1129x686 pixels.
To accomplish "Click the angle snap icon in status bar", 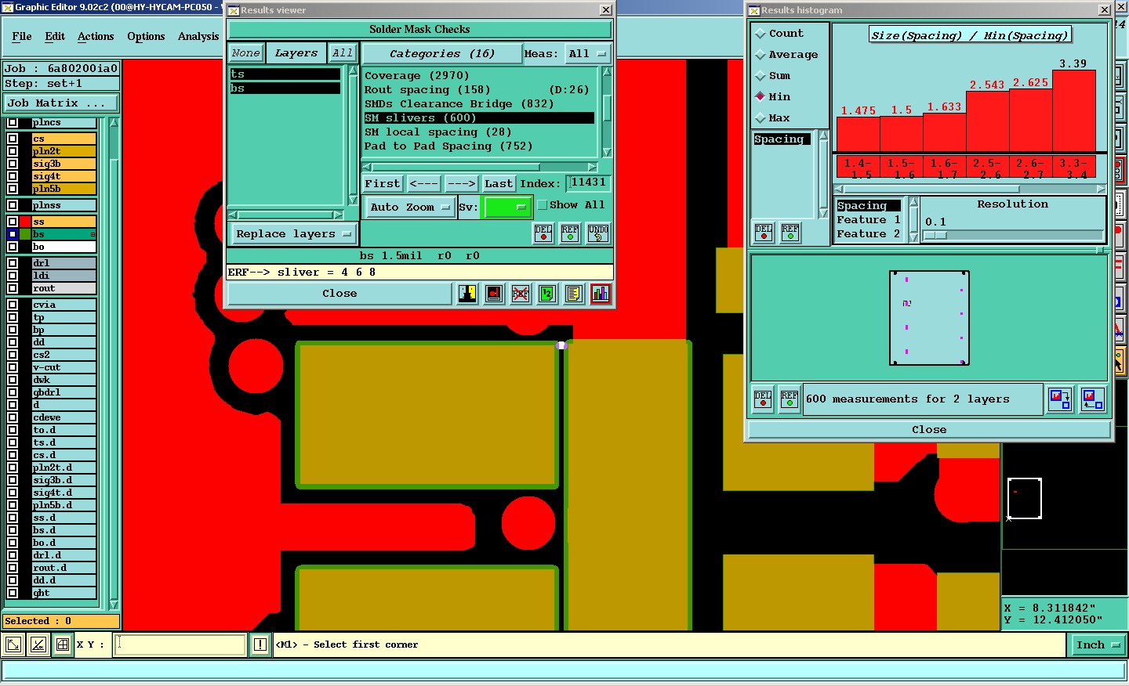I will tap(38, 644).
